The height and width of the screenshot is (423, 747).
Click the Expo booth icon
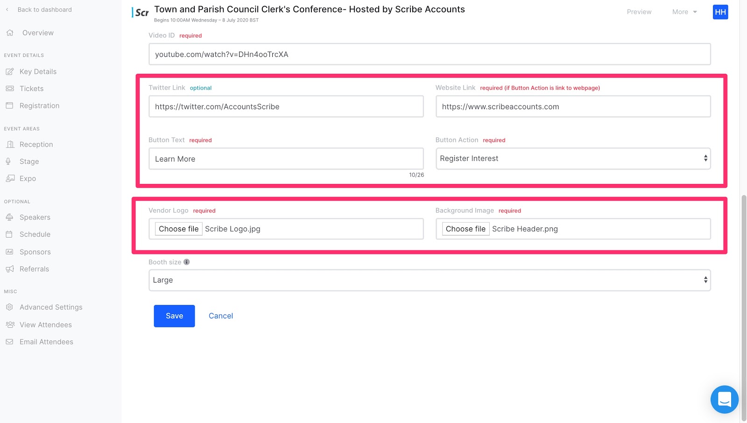pyautogui.click(x=10, y=178)
